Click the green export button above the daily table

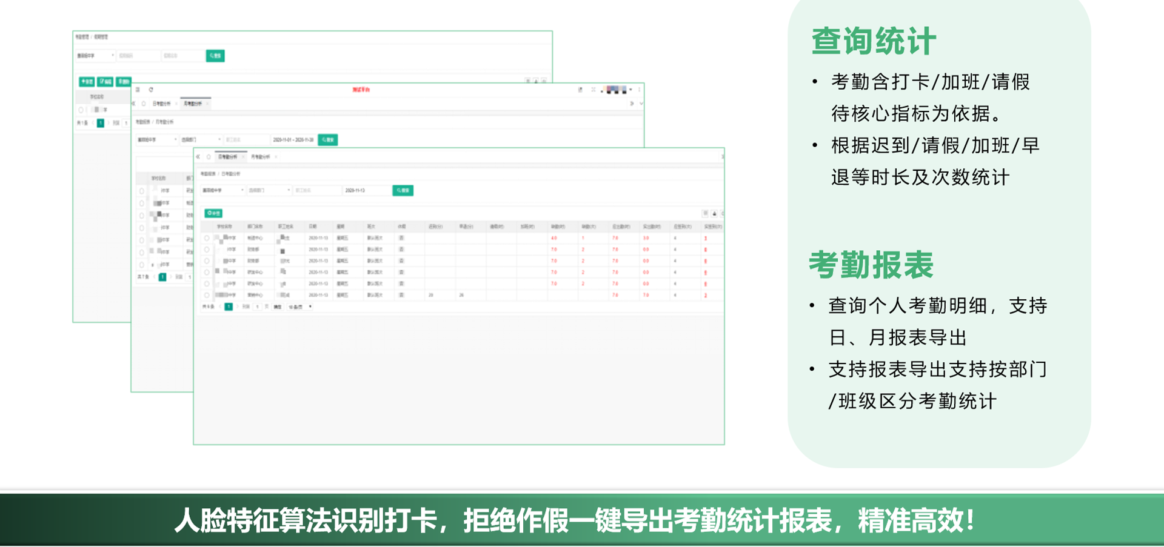point(213,213)
